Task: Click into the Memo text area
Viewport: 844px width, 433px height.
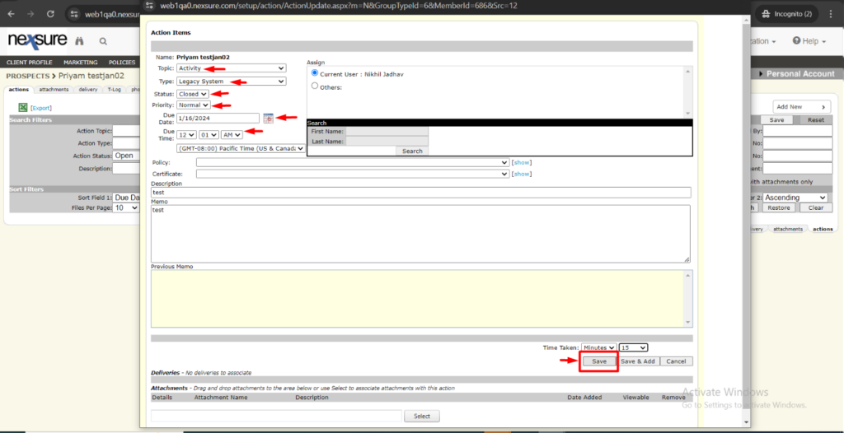Action: (x=420, y=234)
